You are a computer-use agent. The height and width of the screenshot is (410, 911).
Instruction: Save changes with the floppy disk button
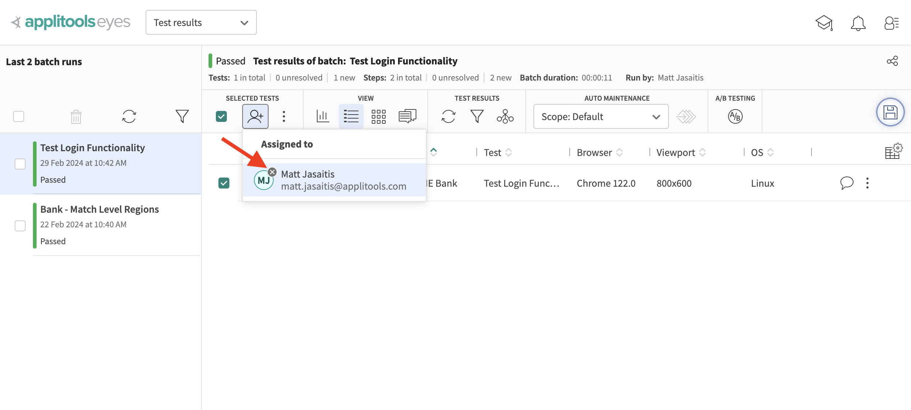[x=890, y=112]
